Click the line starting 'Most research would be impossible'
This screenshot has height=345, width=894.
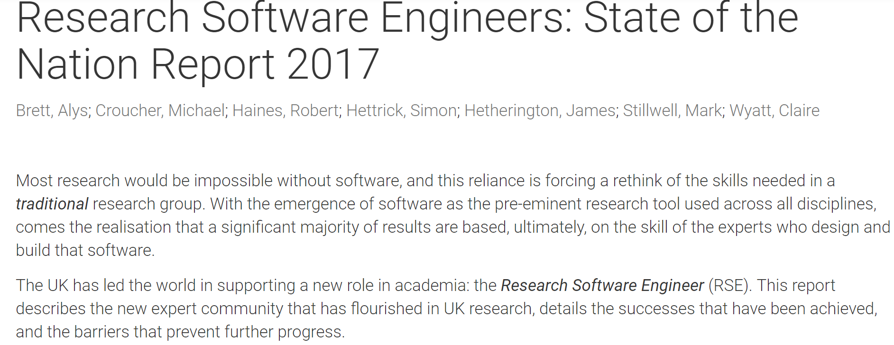tap(425, 181)
